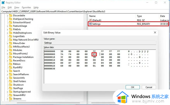Select the Shell Folders folder icon
170x105 pixels.
click(11, 81)
